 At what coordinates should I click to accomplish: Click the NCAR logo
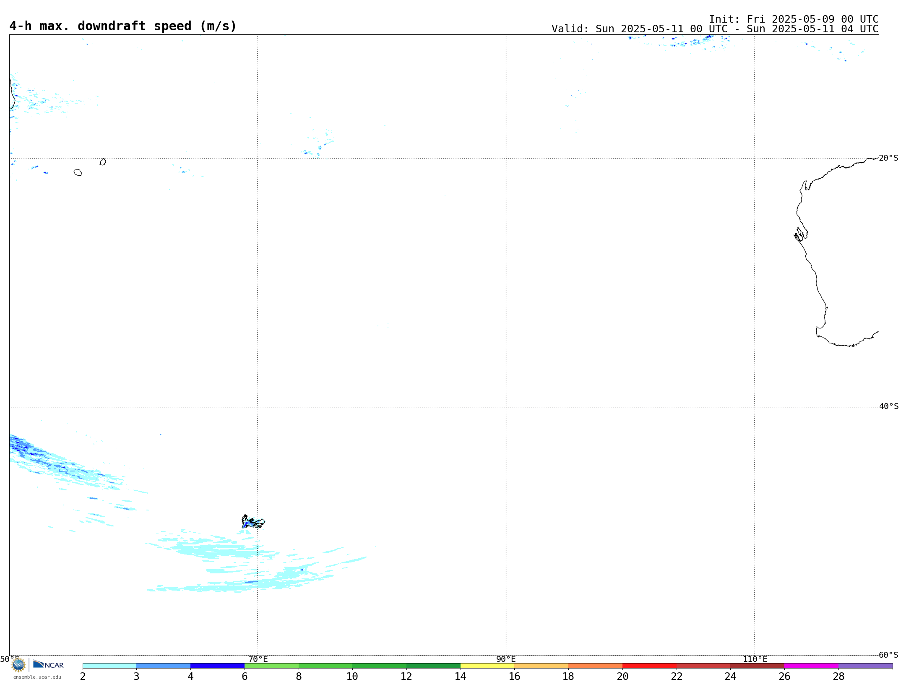pos(48,664)
